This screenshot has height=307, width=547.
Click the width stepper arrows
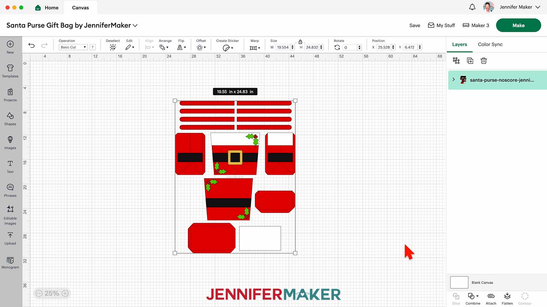pos(293,47)
